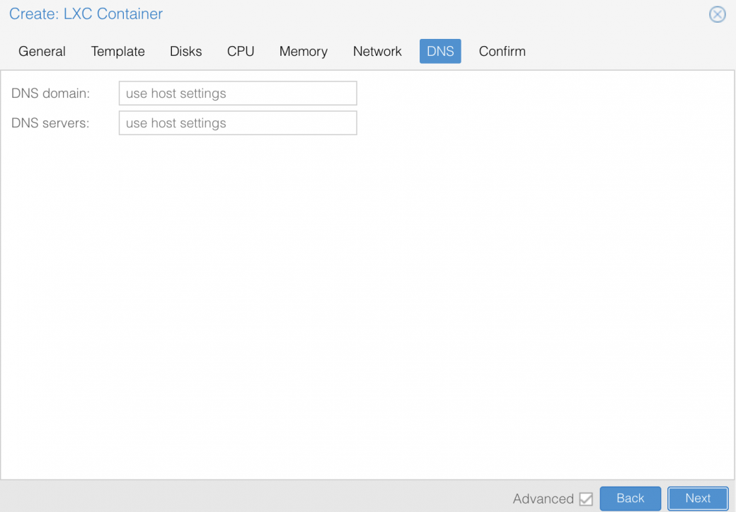Select the Disks tab
Screen dimensions: 736x512
tap(185, 51)
